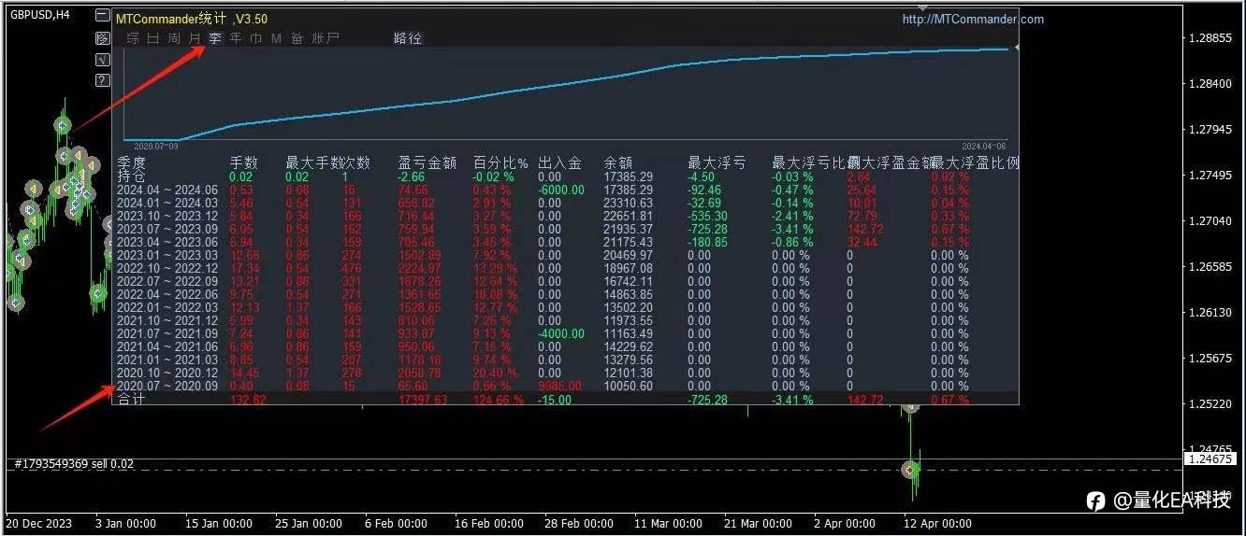Select the 2020.07 ~ 2020.09 quarter row
This screenshot has height=536, width=1246.
[x=564, y=386]
